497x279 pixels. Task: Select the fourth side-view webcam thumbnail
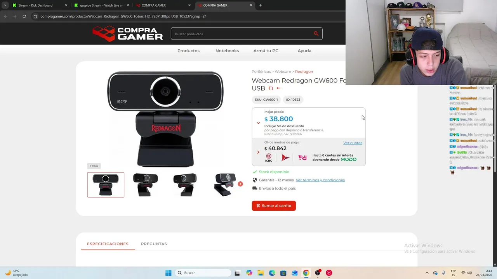click(224, 185)
